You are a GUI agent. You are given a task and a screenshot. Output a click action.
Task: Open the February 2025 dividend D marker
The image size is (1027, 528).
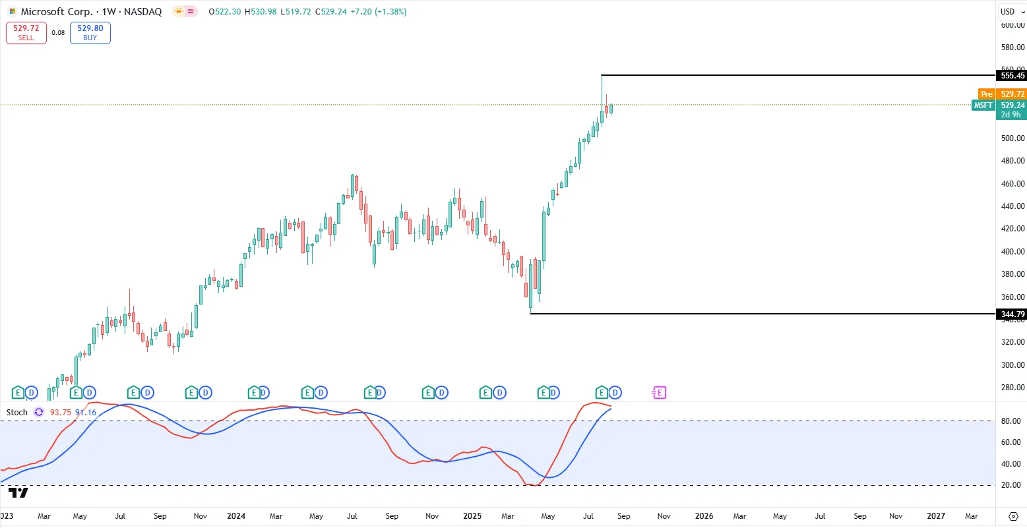(499, 393)
